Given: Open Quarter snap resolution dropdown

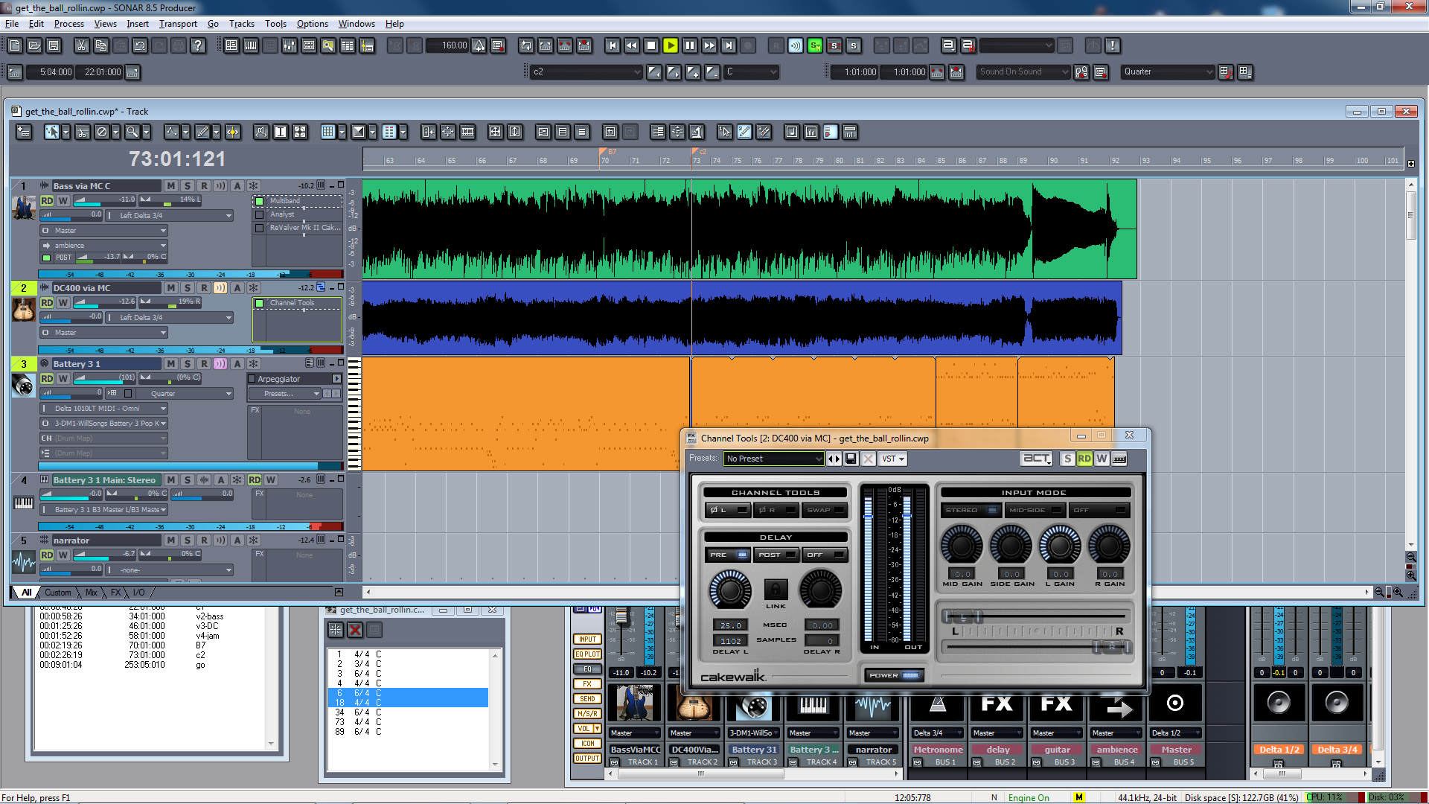Looking at the screenshot, I should [1167, 72].
